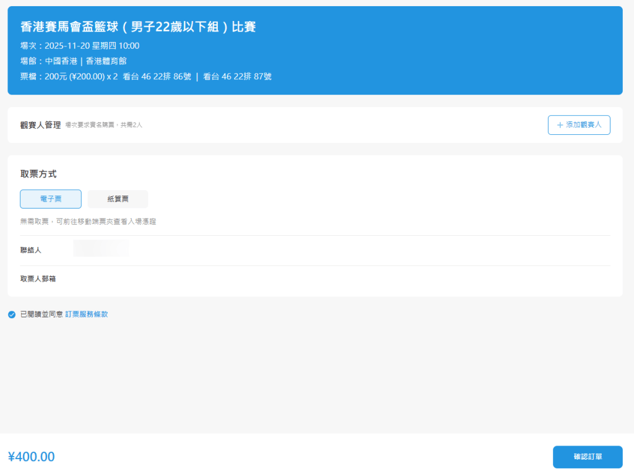Screen dimensions: 634x474
Task: Select the 電子票 ticket option
Action: pyautogui.click(x=51, y=199)
